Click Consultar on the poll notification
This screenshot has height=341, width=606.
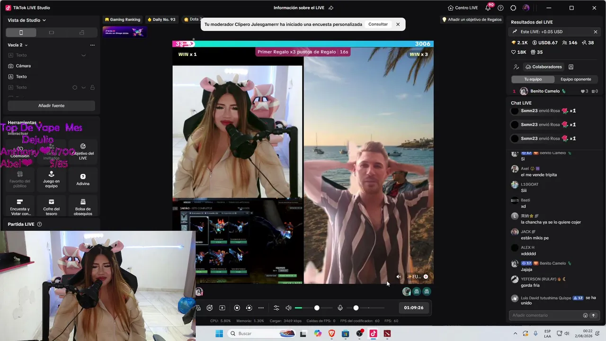pyautogui.click(x=378, y=24)
